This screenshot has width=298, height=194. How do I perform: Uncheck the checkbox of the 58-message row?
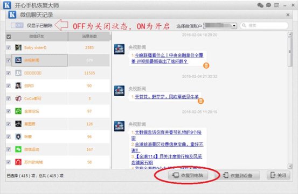(9, 162)
